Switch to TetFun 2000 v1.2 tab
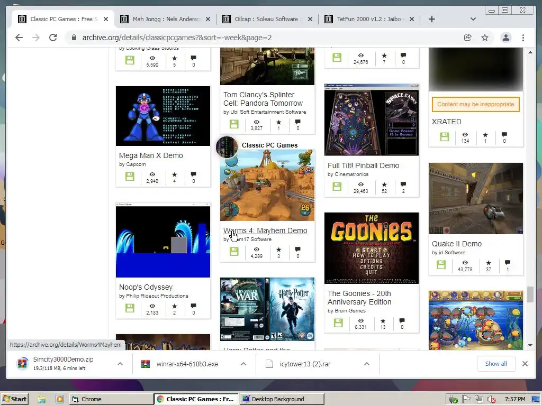The image size is (542, 406). coord(368,19)
